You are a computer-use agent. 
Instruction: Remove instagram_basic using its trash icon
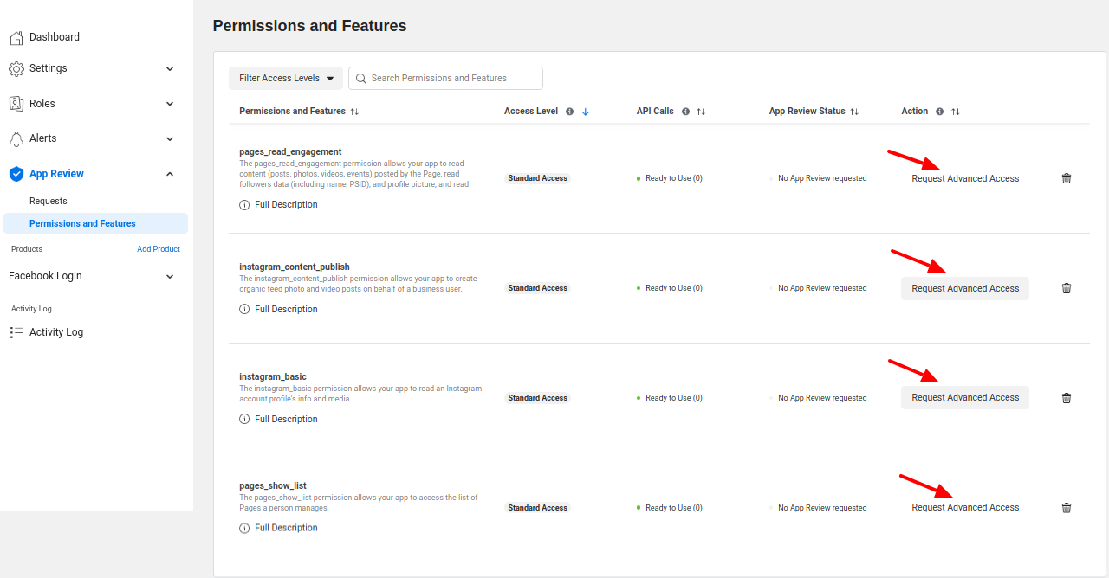coord(1067,398)
